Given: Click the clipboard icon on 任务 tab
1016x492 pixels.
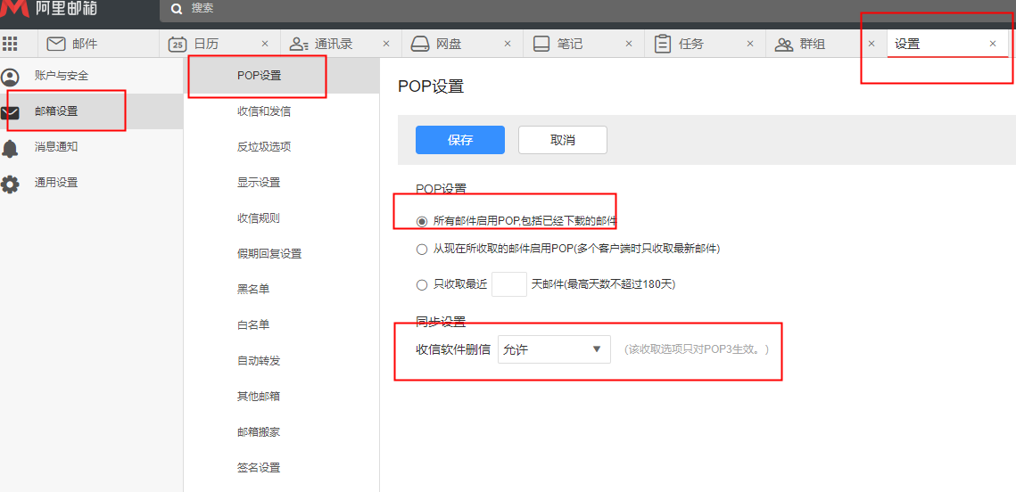Looking at the screenshot, I should pos(663,44).
